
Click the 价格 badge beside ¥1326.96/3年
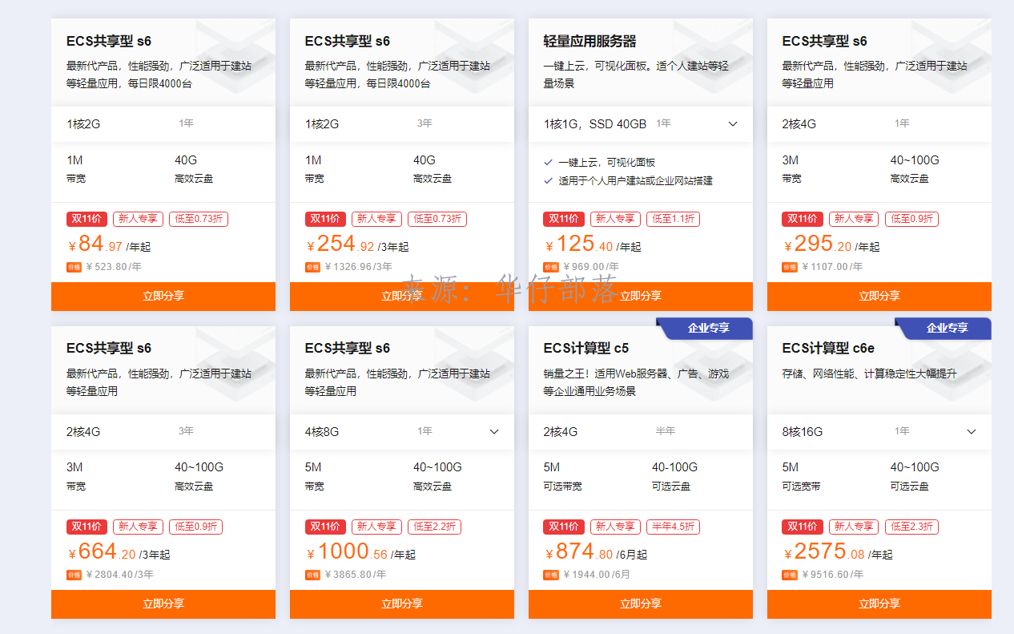click(x=312, y=267)
